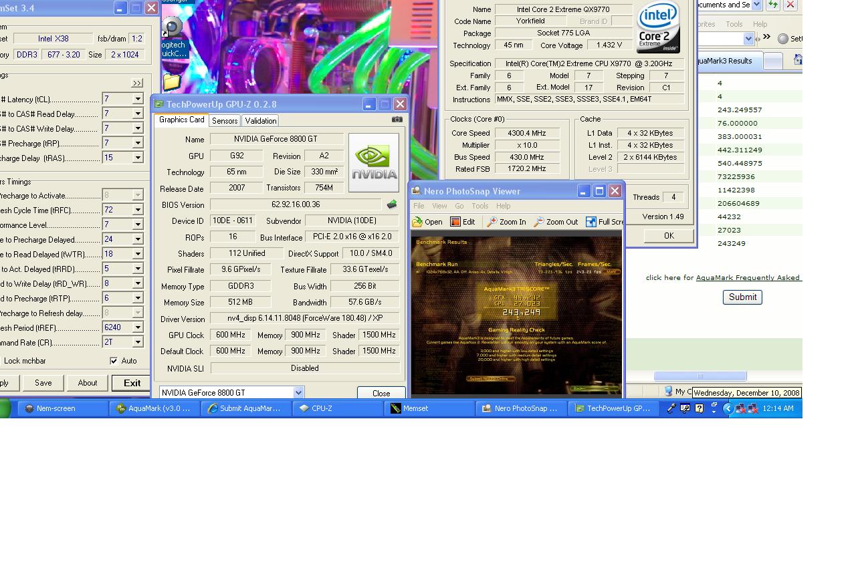Switch to AquaMark taskbar button
The height and width of the screenshot is (568, 856).
point(154,408)
